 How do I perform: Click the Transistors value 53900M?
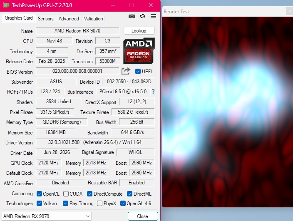107,61
